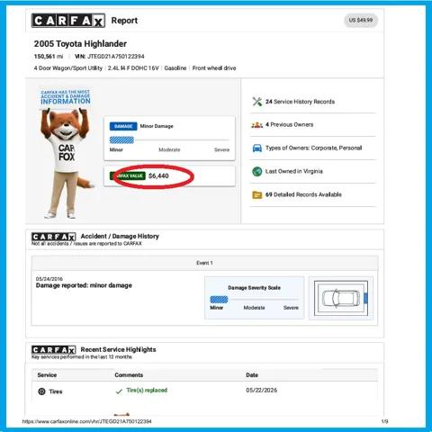
Task: Click the US $49.99 price button
Action: pyautogui.click(x=361, y=21)
